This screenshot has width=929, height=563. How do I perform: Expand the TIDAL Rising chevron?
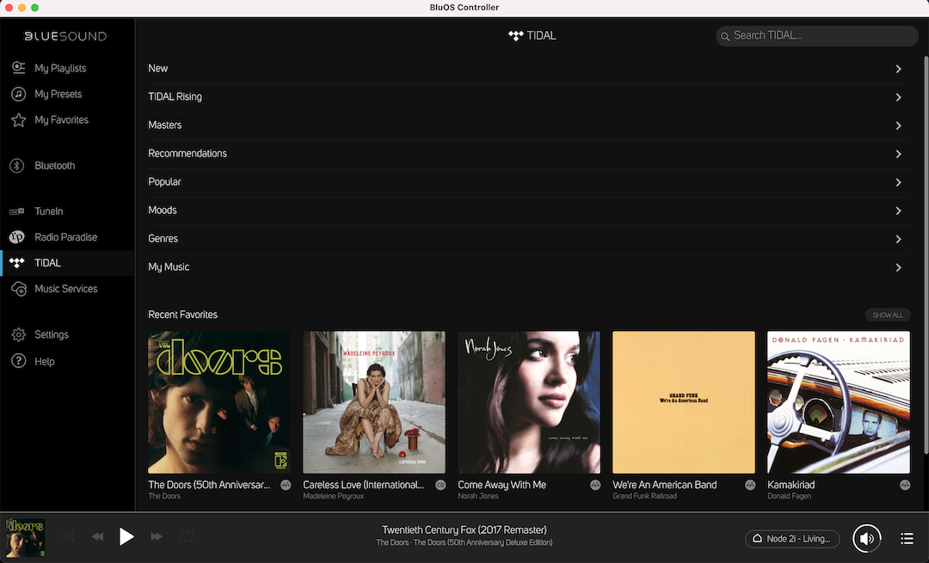898,97
